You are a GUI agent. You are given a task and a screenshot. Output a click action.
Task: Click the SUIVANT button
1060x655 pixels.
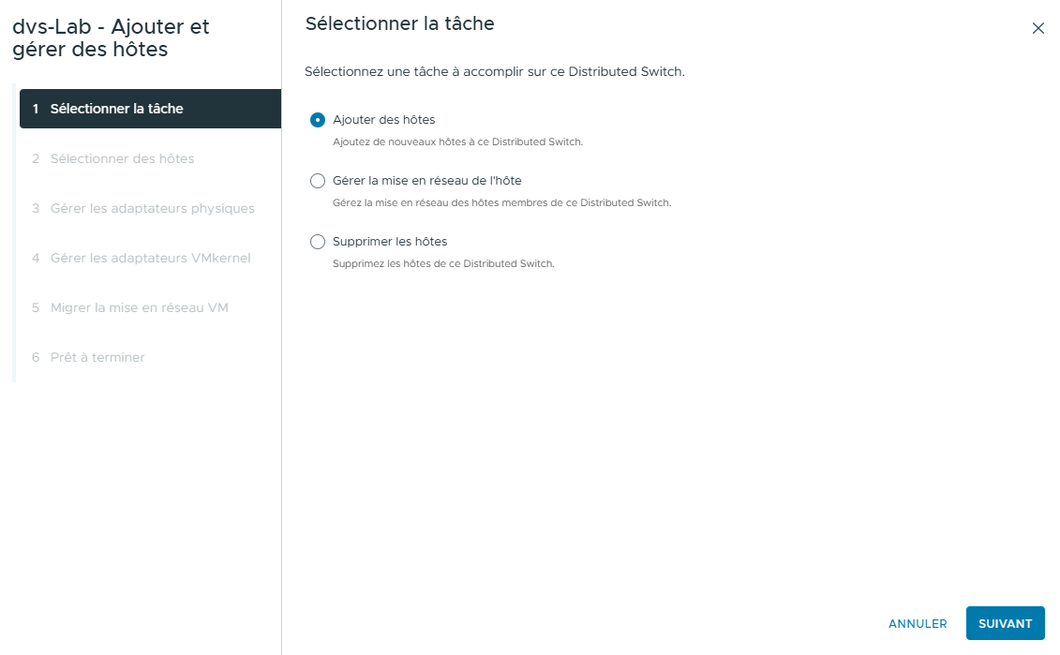tap(1005, 623)
